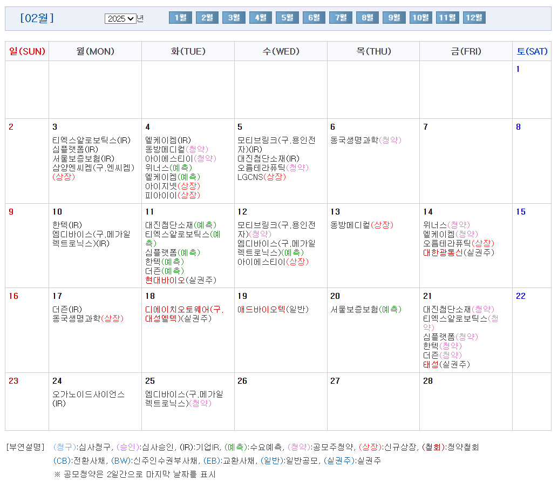The height and width of the screenshot is (481, 558).
Task: Open the 2025 year dropdown
Action: click(x=120, y=18)
